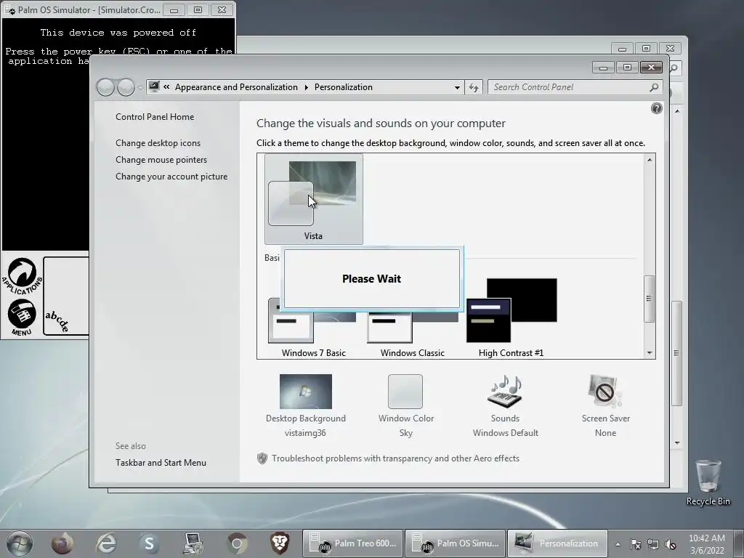Open Window Color Sky swatch
The width and height of the screenshot is (744, 558).
coord(405,405)
